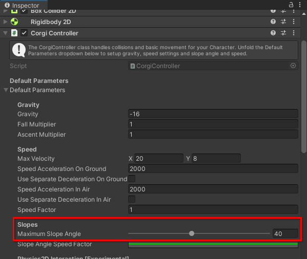Collapse the Default Parameters foldout
This screenshot has width=307, height=259.
click(6, 90)
